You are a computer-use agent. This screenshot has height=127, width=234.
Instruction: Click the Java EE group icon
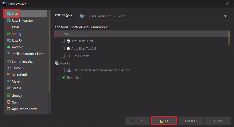point(57,63)
